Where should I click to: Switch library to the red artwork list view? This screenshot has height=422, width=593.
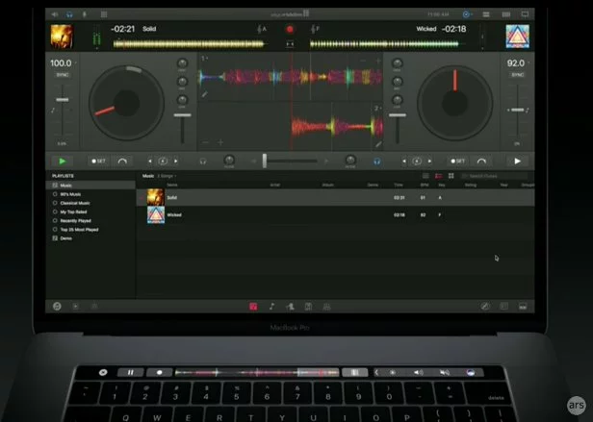click(x=438, y=176)
